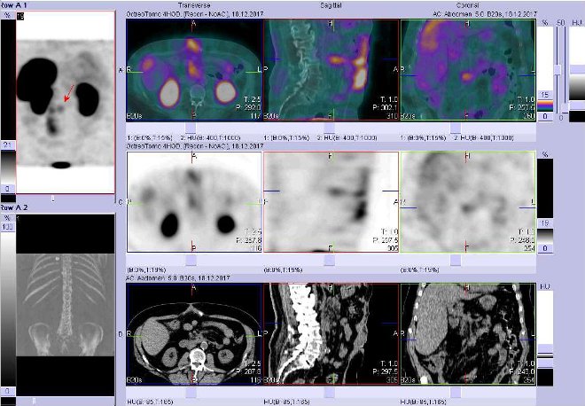Select the Row A 2 CT scout image

coord(66,301)
